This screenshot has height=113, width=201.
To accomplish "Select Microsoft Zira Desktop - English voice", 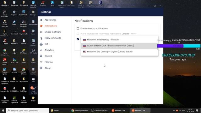I will click(x=120, y=51).
